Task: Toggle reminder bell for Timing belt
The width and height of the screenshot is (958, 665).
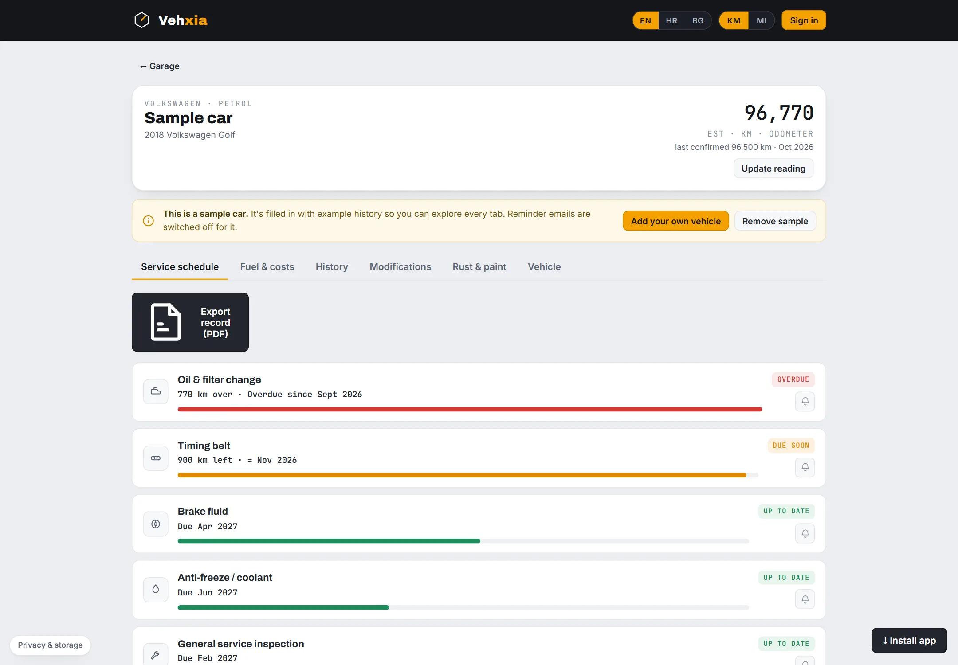Action: pyautogui.click(x=805, y=467)
